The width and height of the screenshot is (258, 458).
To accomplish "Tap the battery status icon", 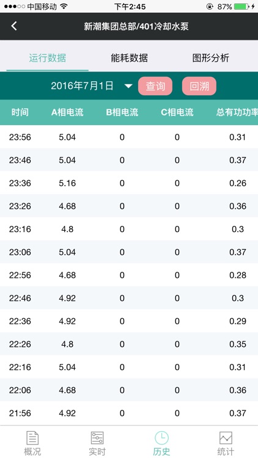I will coord(242,7).
